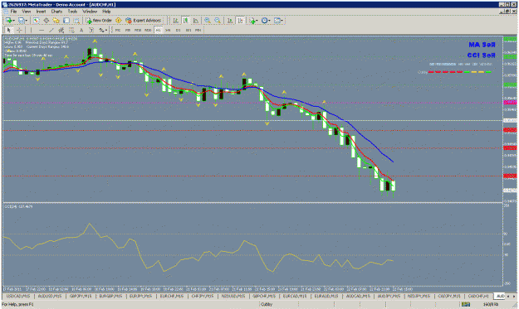This screenshot has height=309, width=519.
Task: Open the Data Window icon
Action: tap(46, 21)
